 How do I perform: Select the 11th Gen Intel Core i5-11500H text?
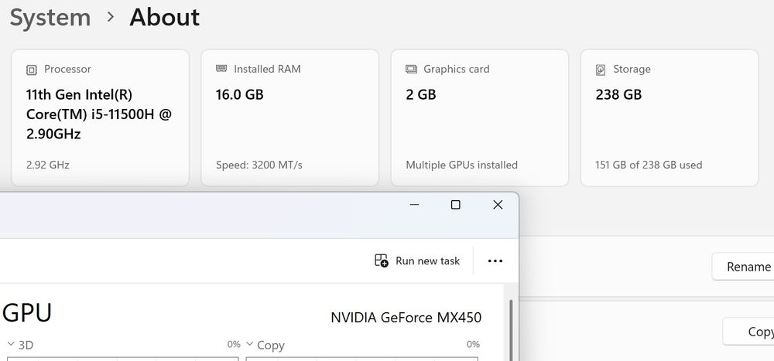coord(99,114)
